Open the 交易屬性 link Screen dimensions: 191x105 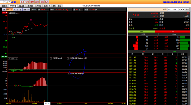[x=173, y=2]
